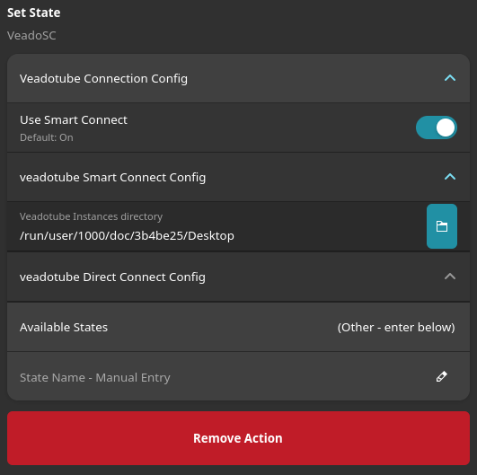Click the VeadoSC plugin subtitle
The image size is (477, 475).
(x=31, y=36)
